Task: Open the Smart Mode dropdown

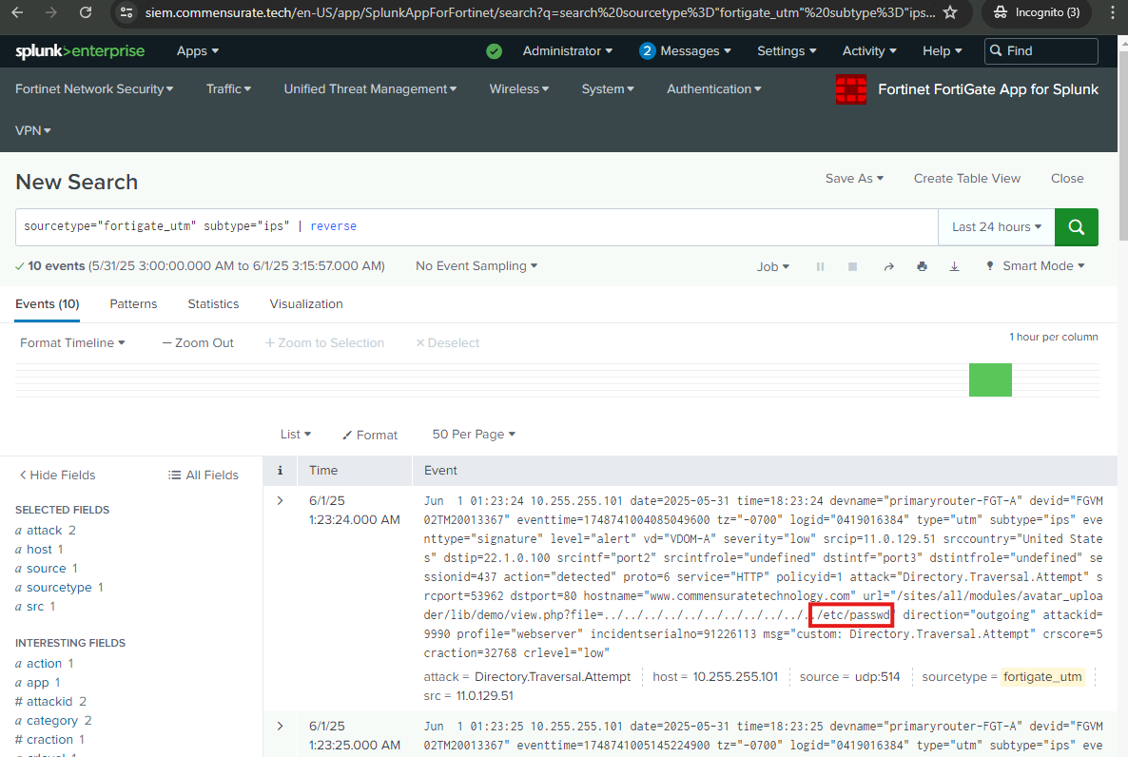Action: (1036, 266)
